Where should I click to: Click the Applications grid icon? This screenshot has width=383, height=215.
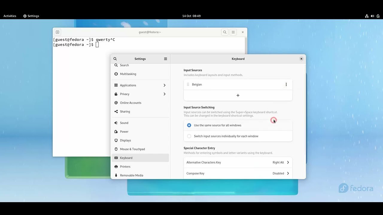pyautogui.click(x=116, y=85)
